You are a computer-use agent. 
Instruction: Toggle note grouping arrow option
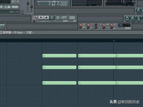pos(104,28)
